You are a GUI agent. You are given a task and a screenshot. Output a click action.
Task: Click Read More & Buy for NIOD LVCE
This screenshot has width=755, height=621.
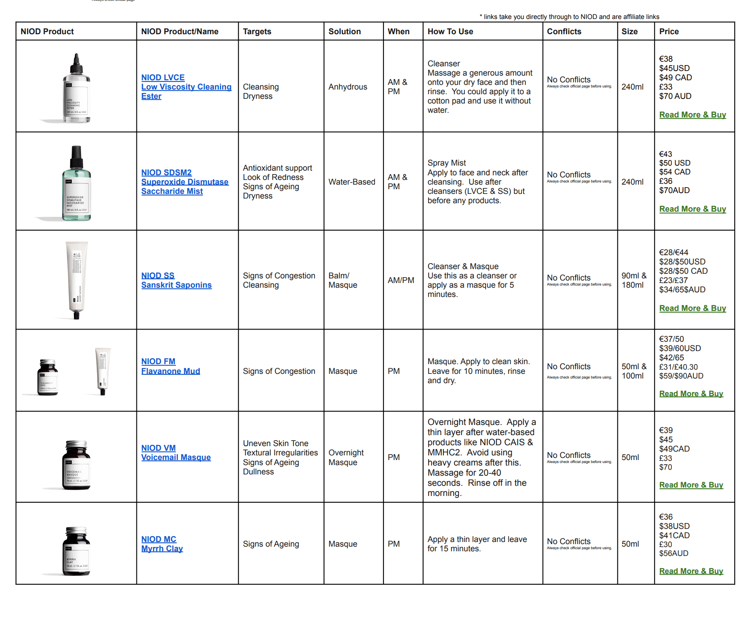point(693,114)
